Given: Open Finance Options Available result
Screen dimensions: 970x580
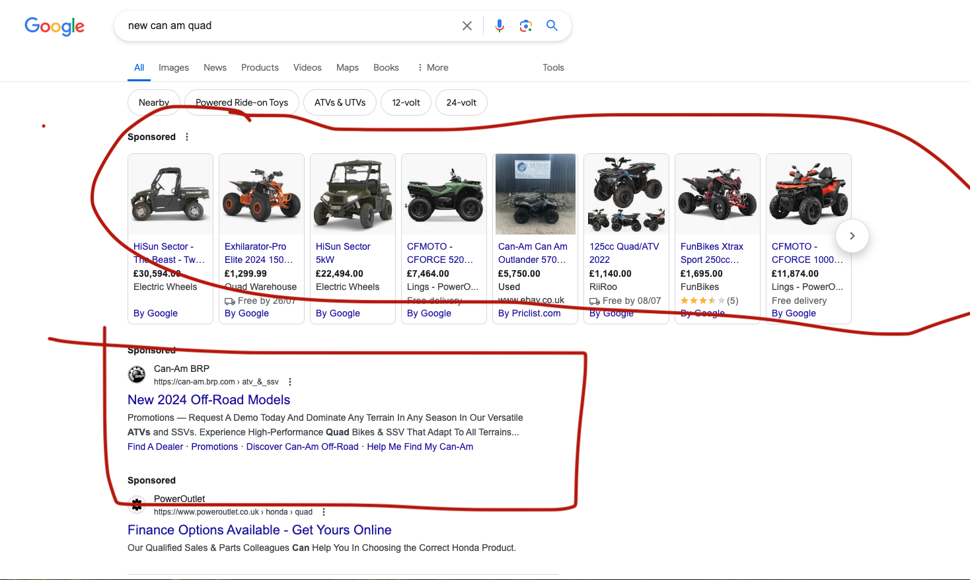Looking at the screenshot, I should (x=260, y=530).
